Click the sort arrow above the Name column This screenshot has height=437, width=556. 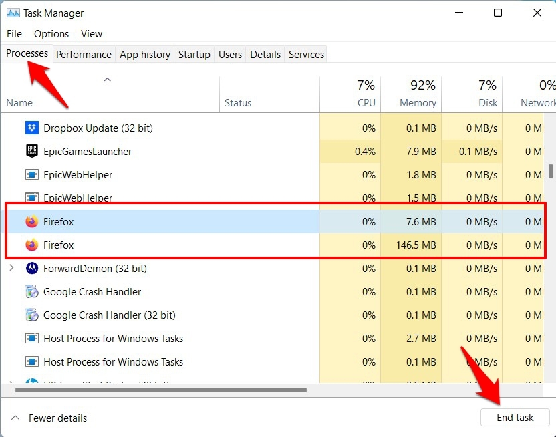(x=107, y=80)
